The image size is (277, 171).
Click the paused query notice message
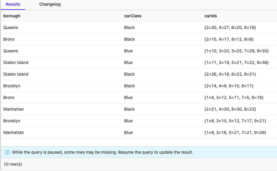pos(102,152)
